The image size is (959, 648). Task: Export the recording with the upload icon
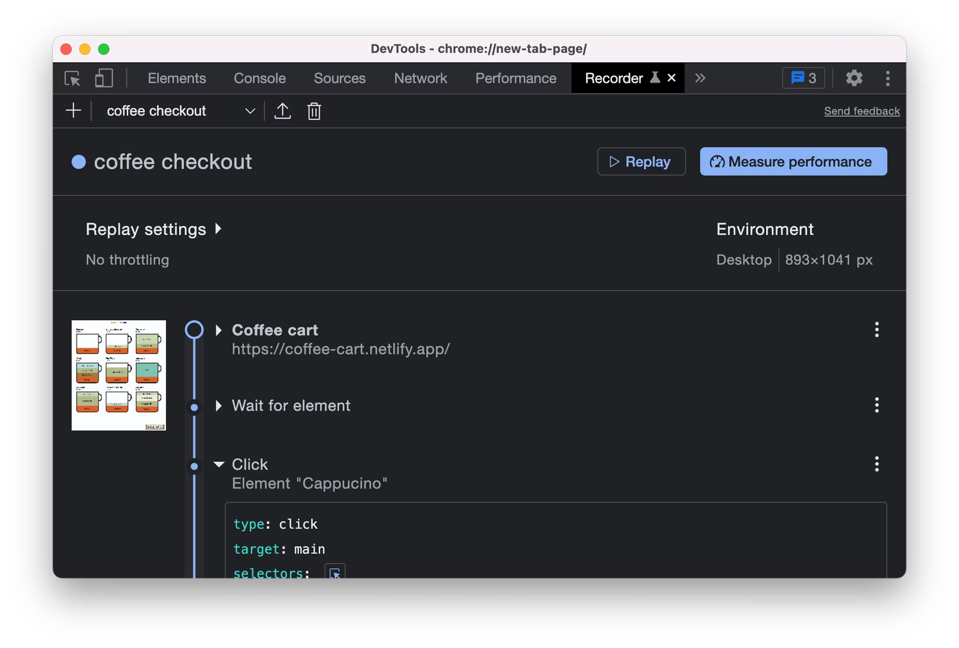(x=282, y=111)
